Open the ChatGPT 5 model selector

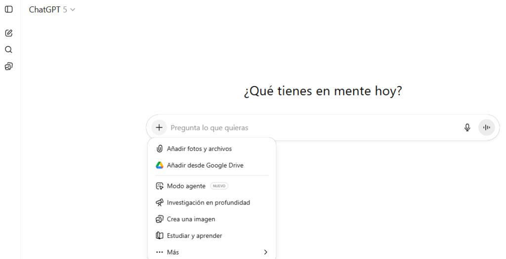click(x=52, y=10)
